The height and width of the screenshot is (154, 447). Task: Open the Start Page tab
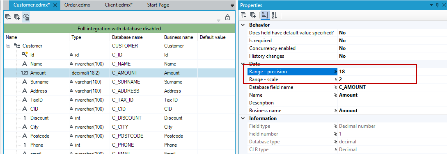click(x=158, y=5)
